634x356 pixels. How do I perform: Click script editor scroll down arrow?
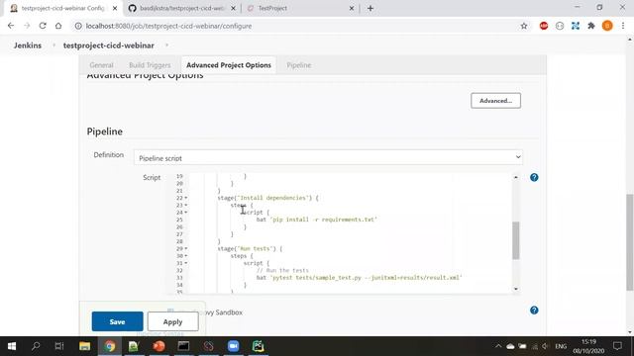point(515,289)
